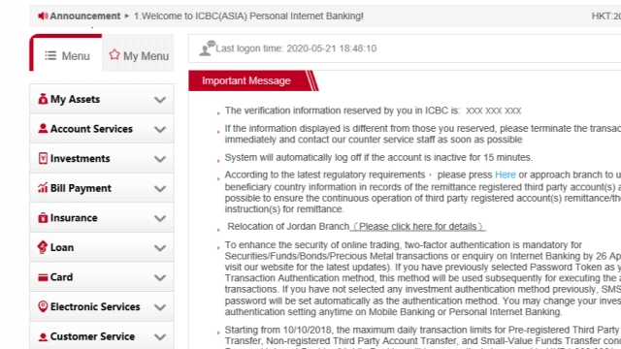Screen dimensions: 621x349
Task: Click the My Assets money bag icon
Action: [43, 99]
